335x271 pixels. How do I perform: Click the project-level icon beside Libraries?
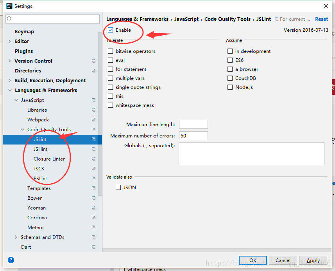click(x=93, y=110)
